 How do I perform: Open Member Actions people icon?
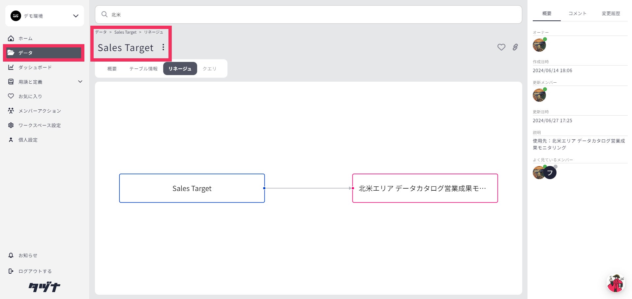(x=11, y=111)
